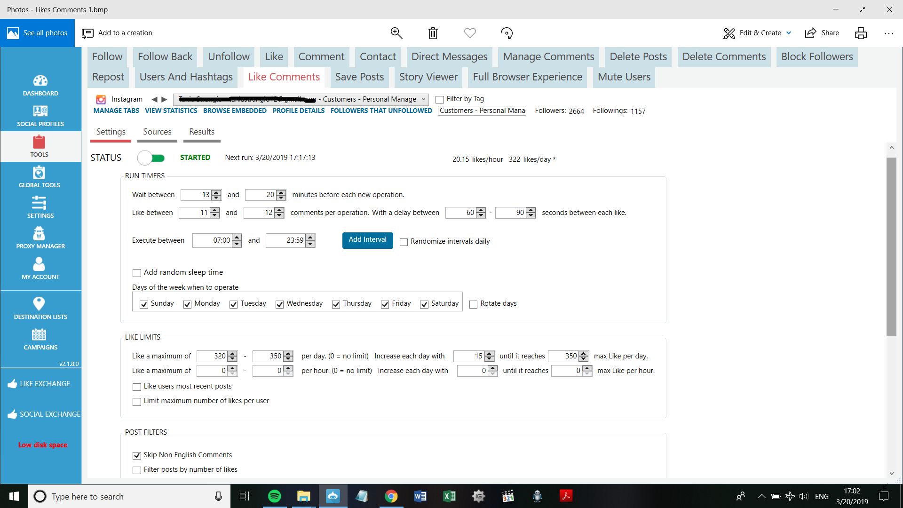Click the PROFILE DETAILS link
Viewport: 903px width, 508px height.
click(299, 111)
